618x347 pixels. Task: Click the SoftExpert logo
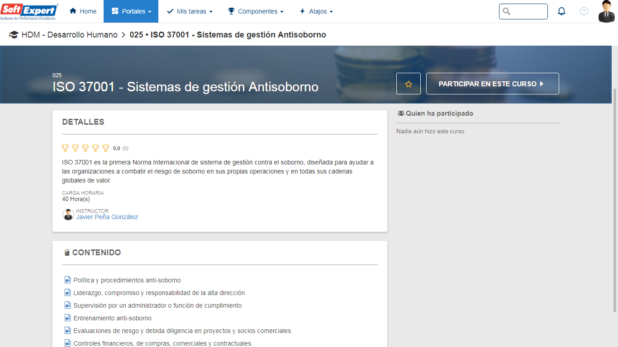pos(29,11)
